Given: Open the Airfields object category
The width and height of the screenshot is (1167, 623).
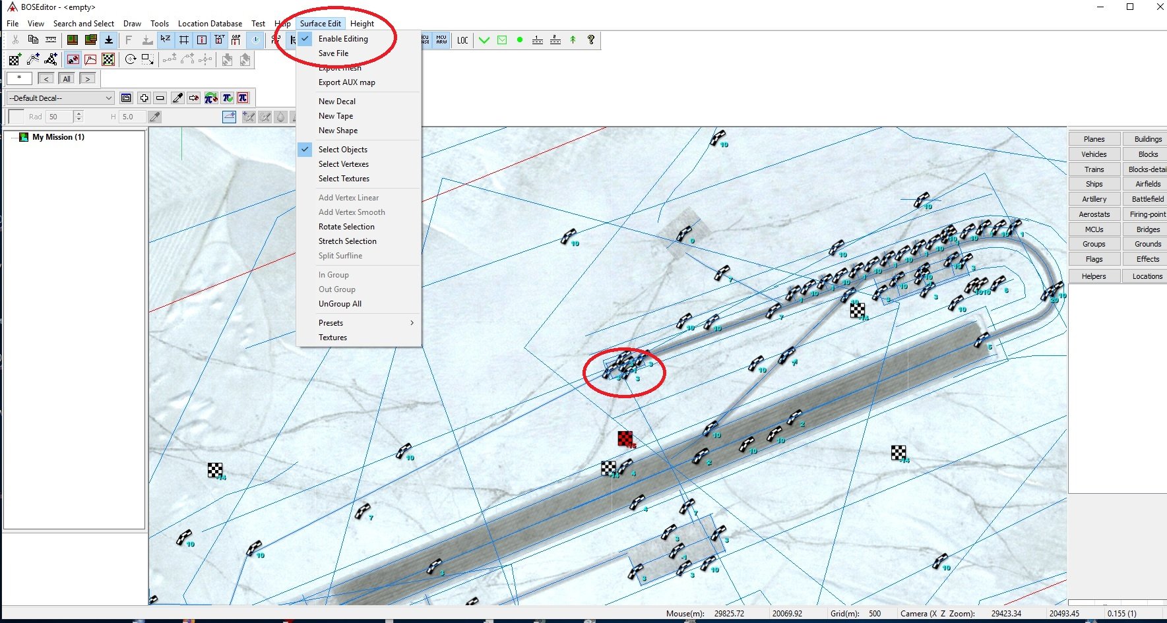Looking at the screenshot, I should [1147, 184].
